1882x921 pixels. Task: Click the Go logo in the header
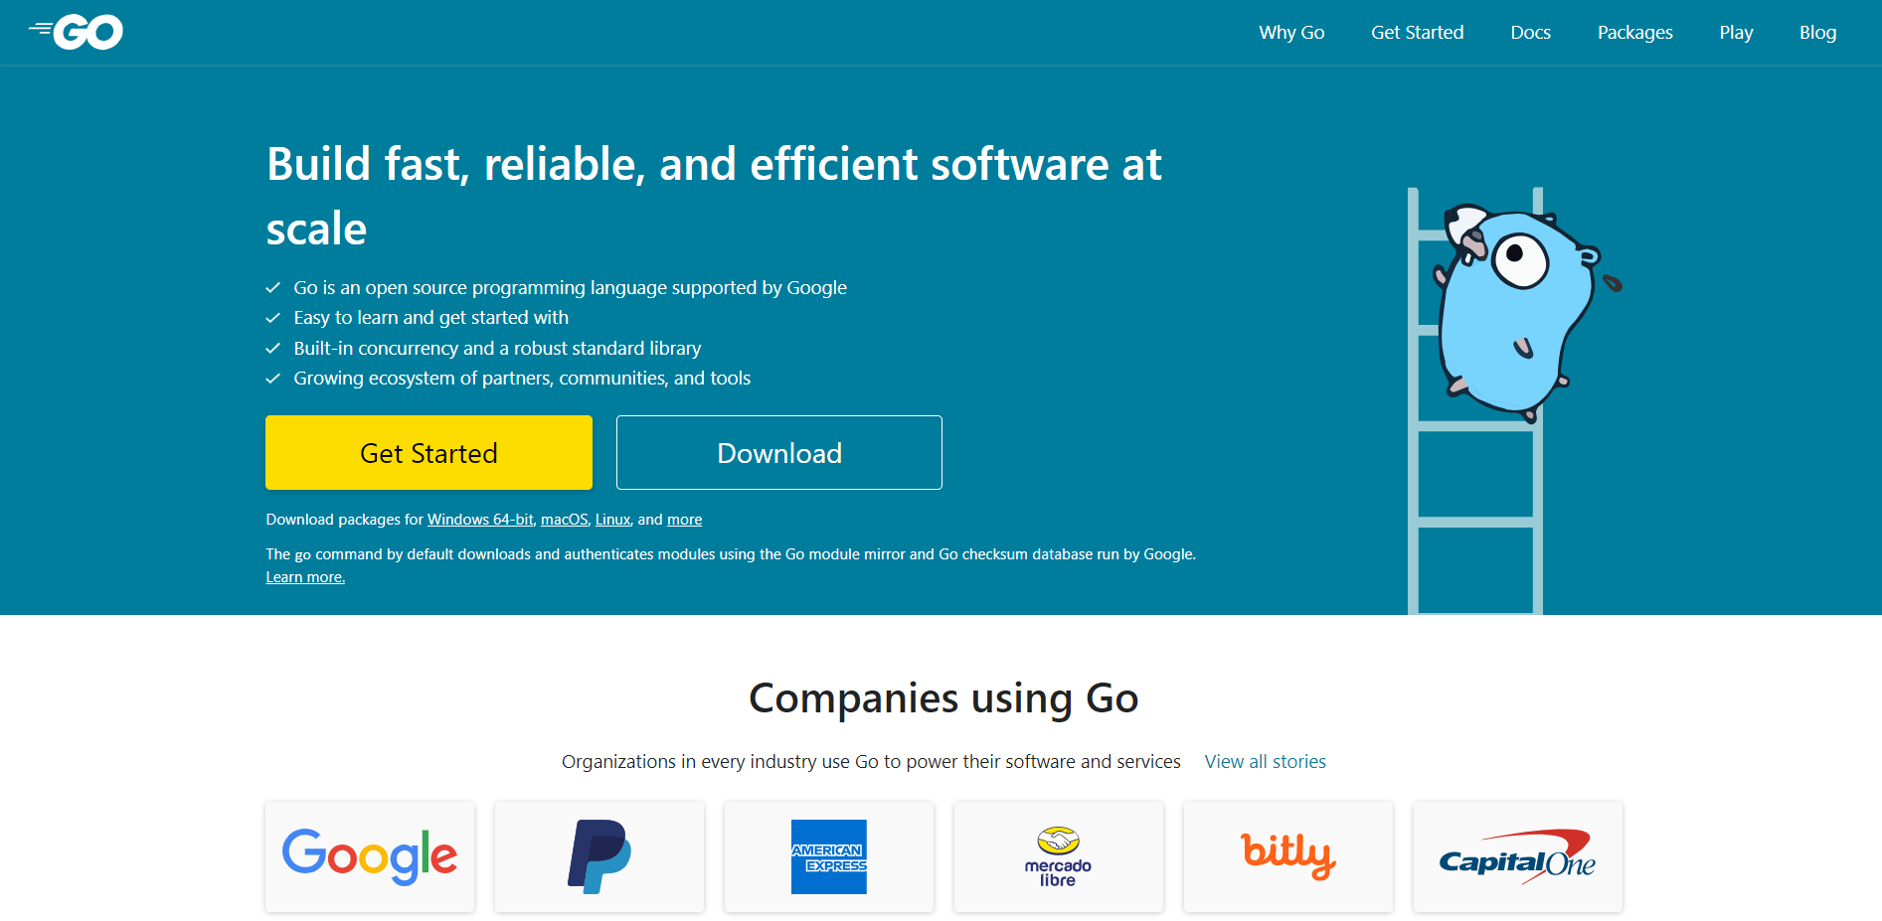76,32
